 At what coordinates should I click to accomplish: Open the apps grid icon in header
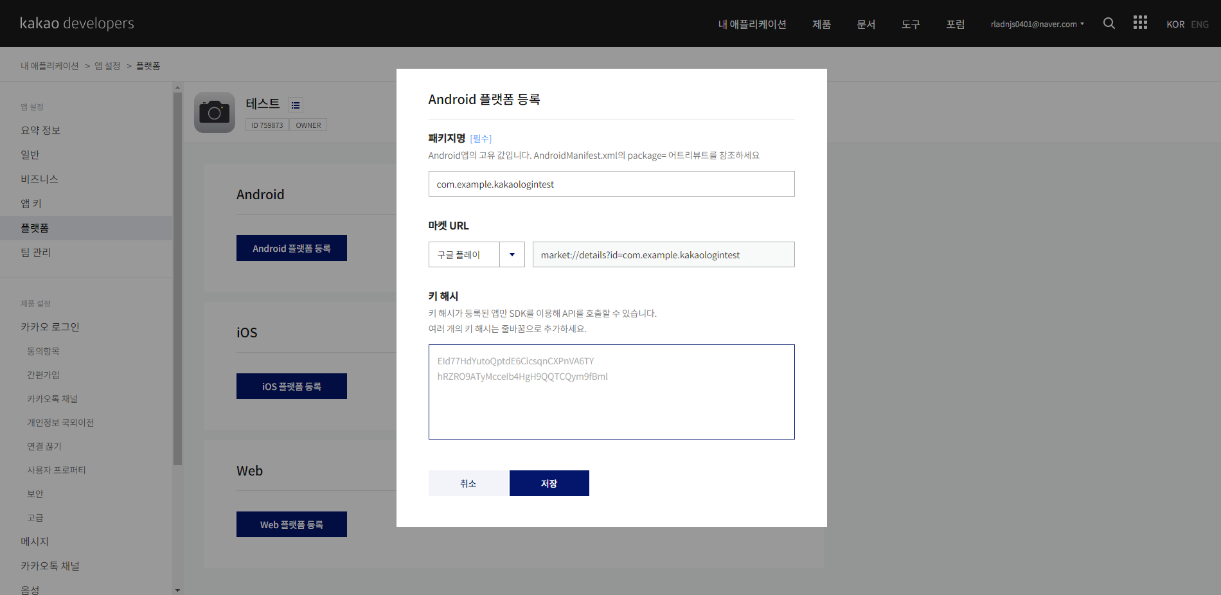pos(1140,23)
